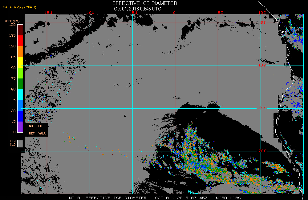Click the 45 value on the color scale
Viewport: 308px width, 200px height.
(x=13, y=100)
